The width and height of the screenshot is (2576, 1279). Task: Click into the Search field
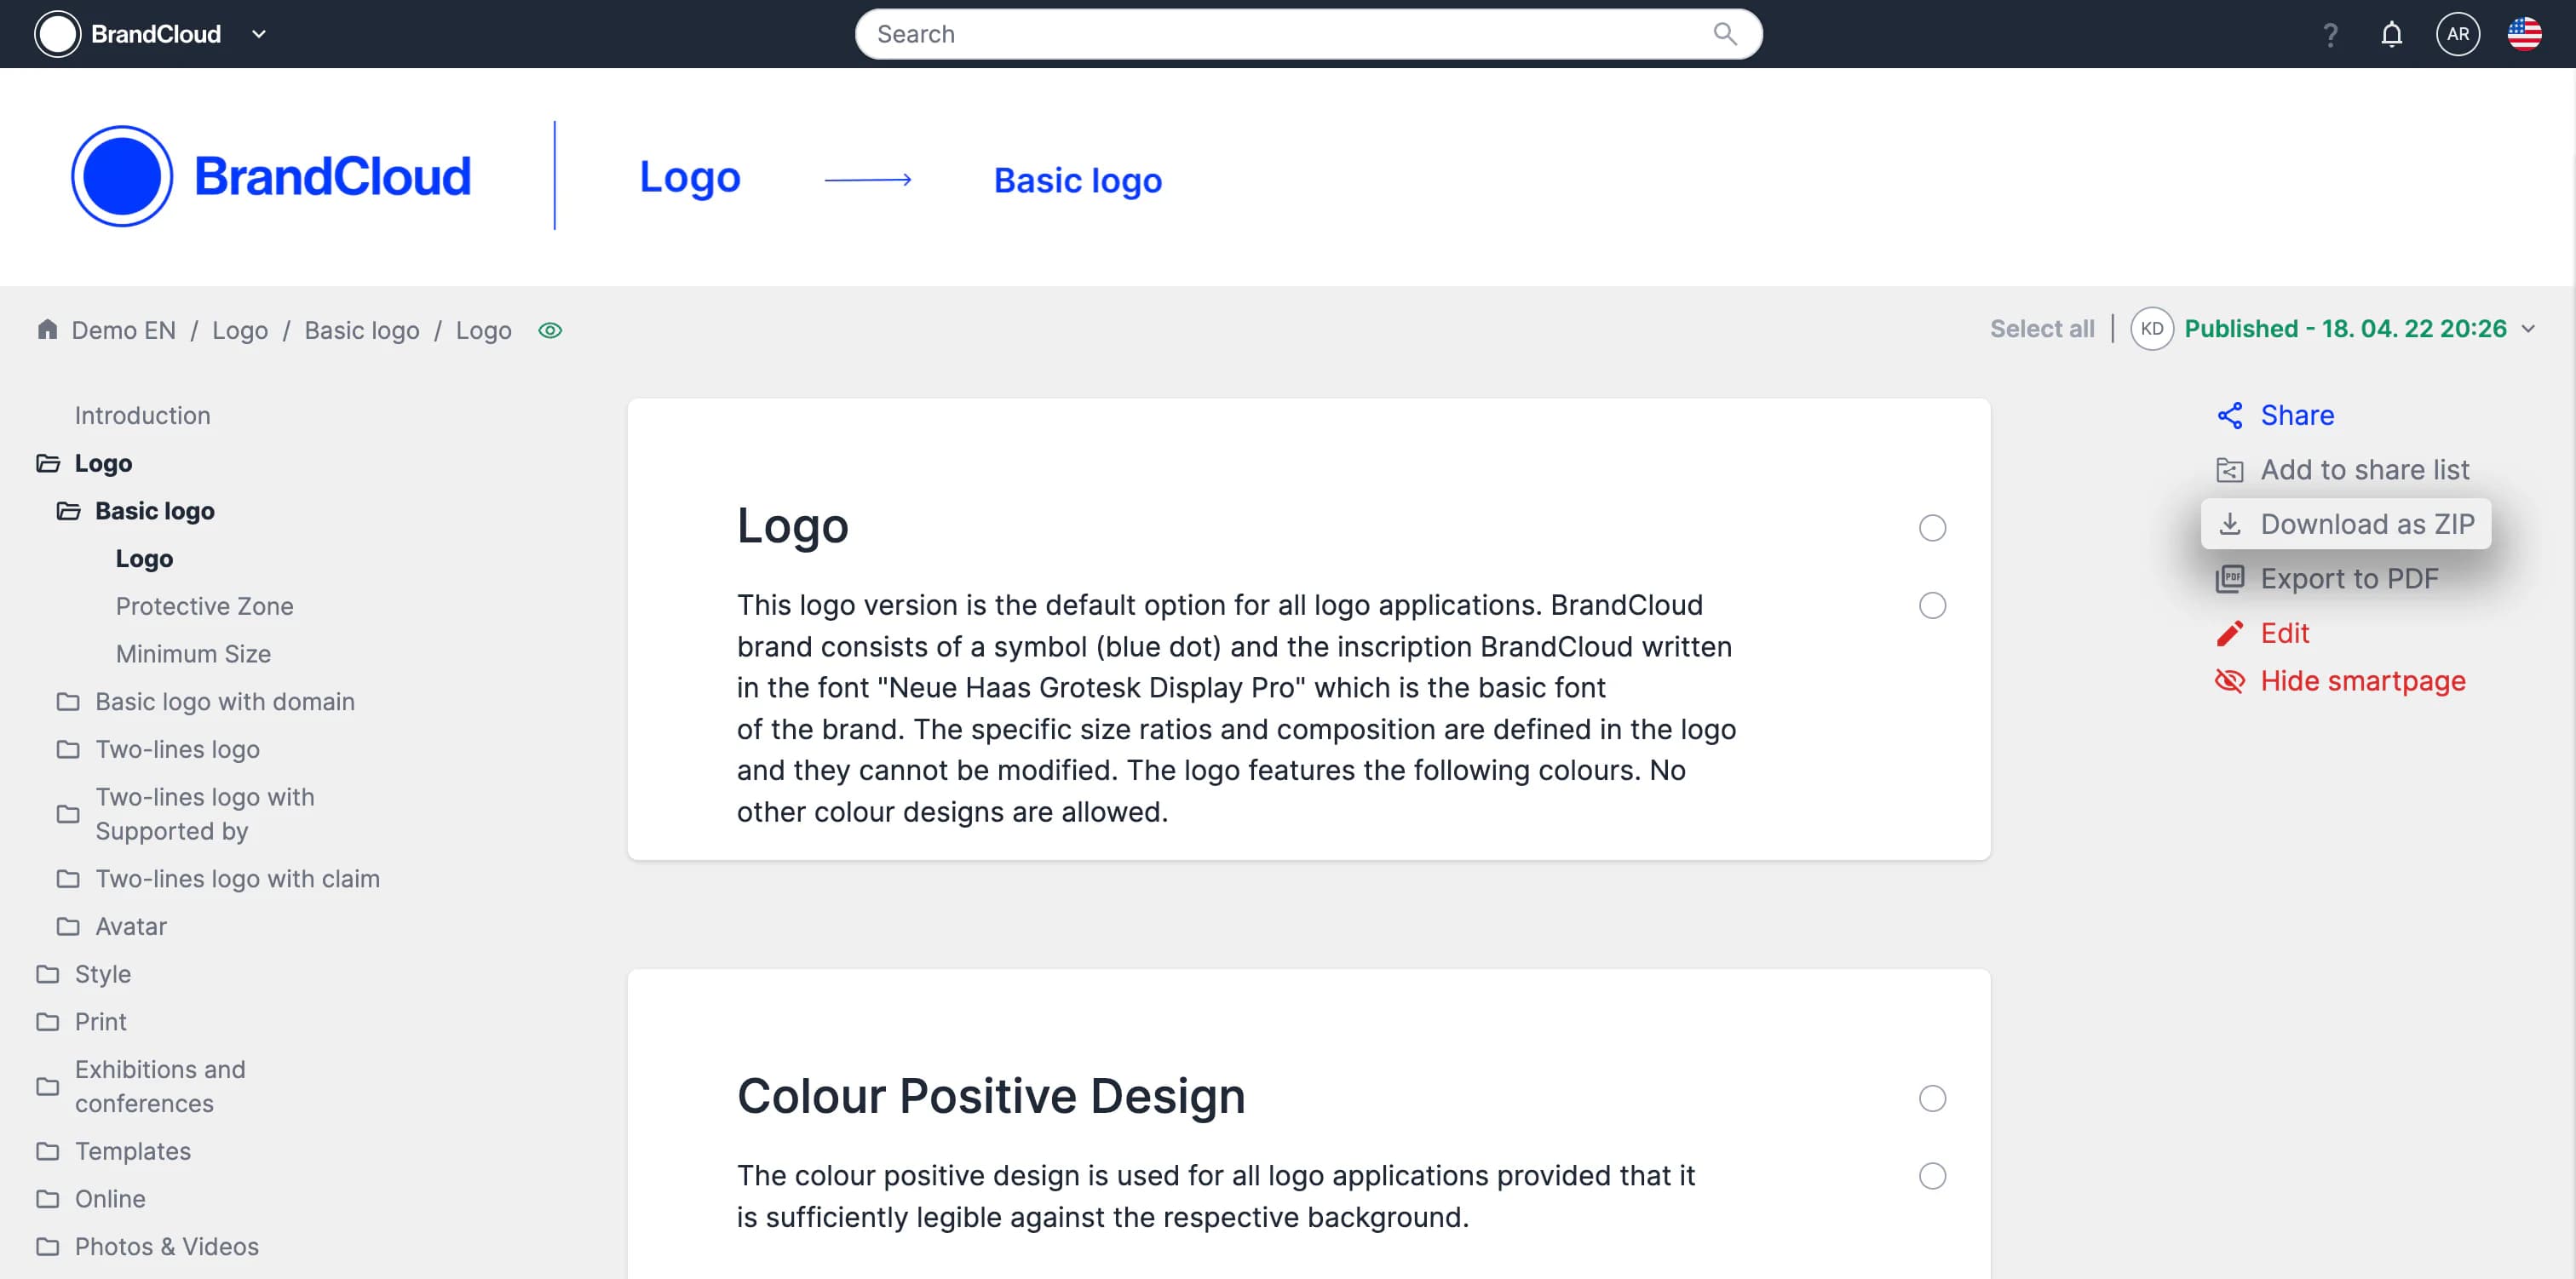[x=1280, y=34]
